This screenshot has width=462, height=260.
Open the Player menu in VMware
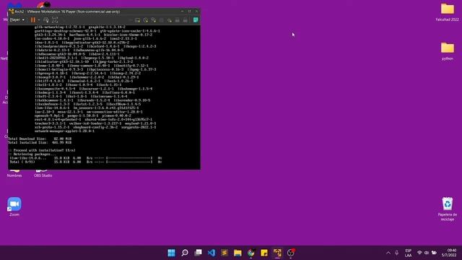coord(17,20)
